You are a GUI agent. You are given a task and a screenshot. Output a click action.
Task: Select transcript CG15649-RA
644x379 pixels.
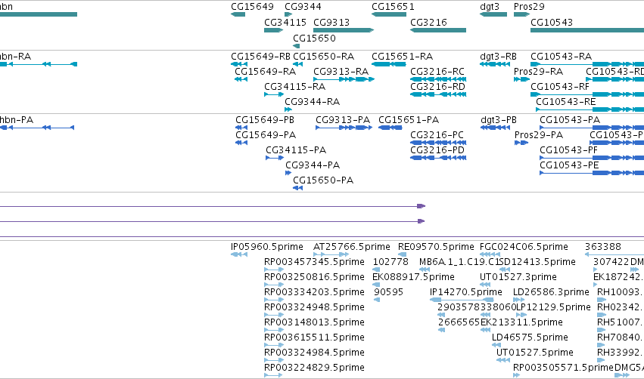pyautogui.click(x=266, y=71)
